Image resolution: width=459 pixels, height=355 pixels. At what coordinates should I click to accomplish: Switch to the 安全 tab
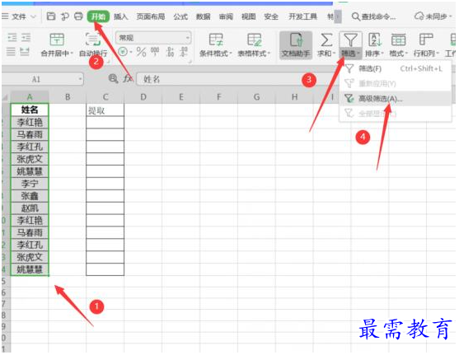point(271,16)
